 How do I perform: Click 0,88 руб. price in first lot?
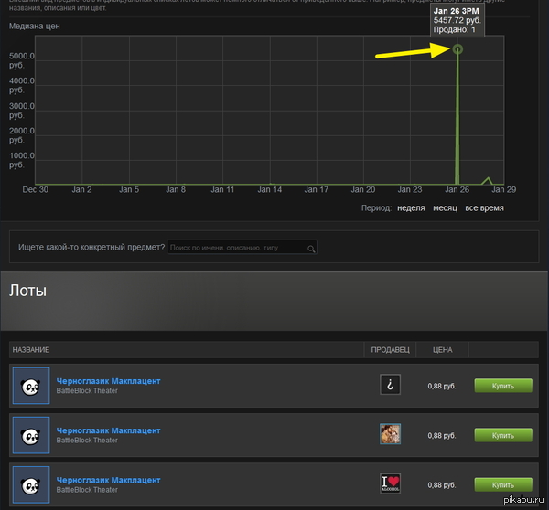click(442, 387)
